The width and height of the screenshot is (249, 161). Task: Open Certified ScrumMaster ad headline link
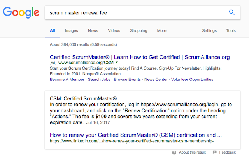[140, 57]
